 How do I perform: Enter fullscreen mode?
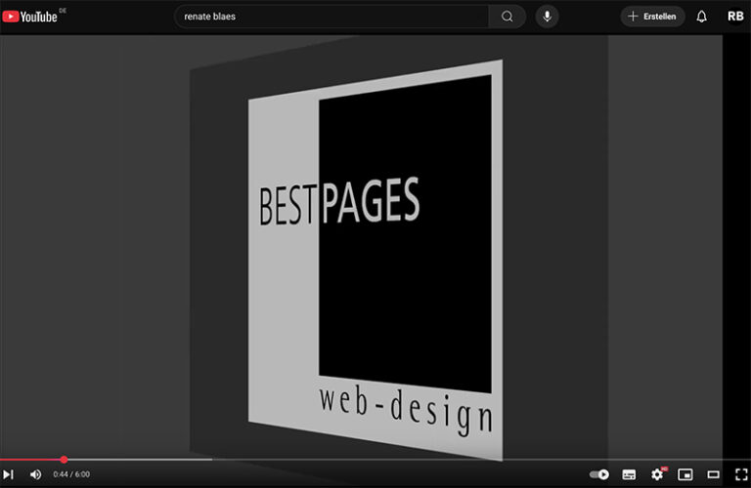tap(741, 474)
